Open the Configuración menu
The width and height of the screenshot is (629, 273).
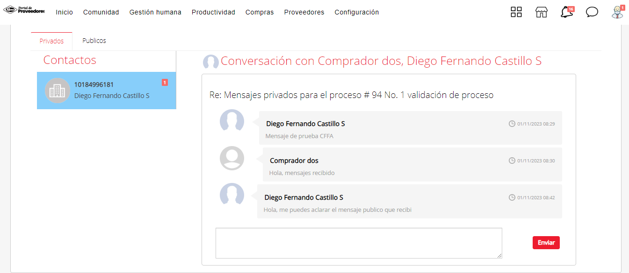point(356,13)
